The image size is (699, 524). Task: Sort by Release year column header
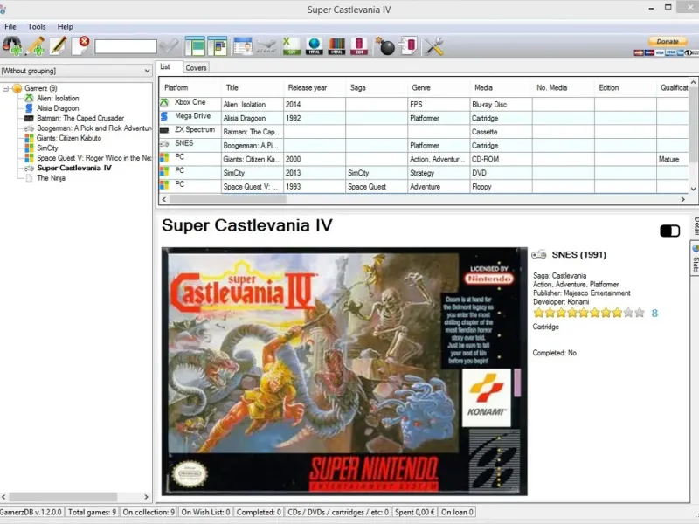(315, 88)
